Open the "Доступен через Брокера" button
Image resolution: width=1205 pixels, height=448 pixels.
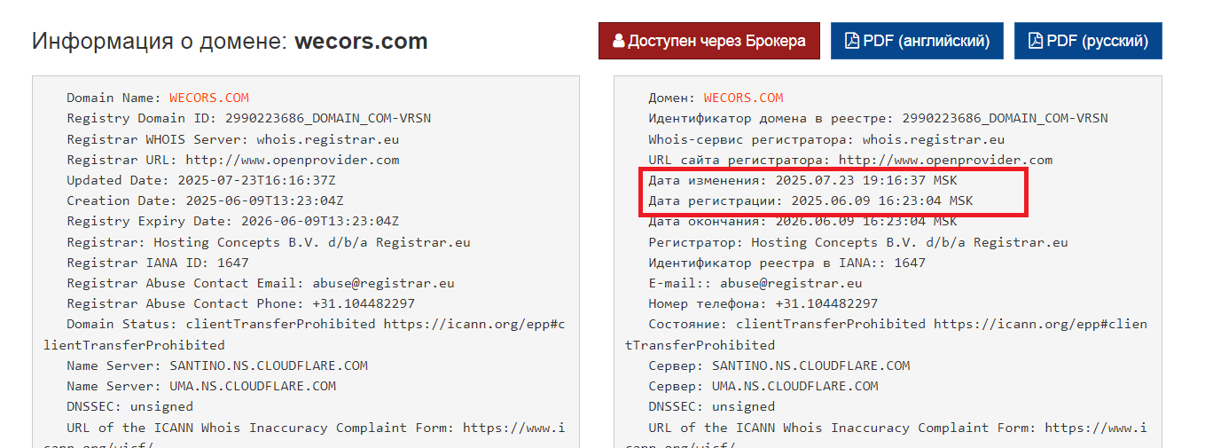pyautogui.click(x=709, y=41)
